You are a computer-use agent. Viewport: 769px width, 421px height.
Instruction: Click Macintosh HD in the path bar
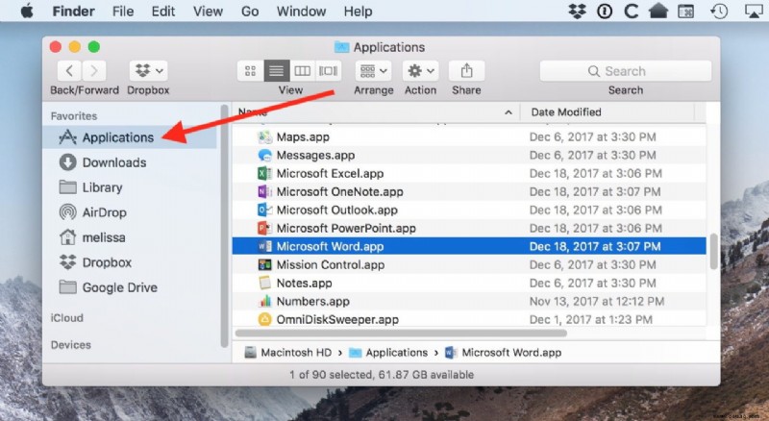coord(287,353)
